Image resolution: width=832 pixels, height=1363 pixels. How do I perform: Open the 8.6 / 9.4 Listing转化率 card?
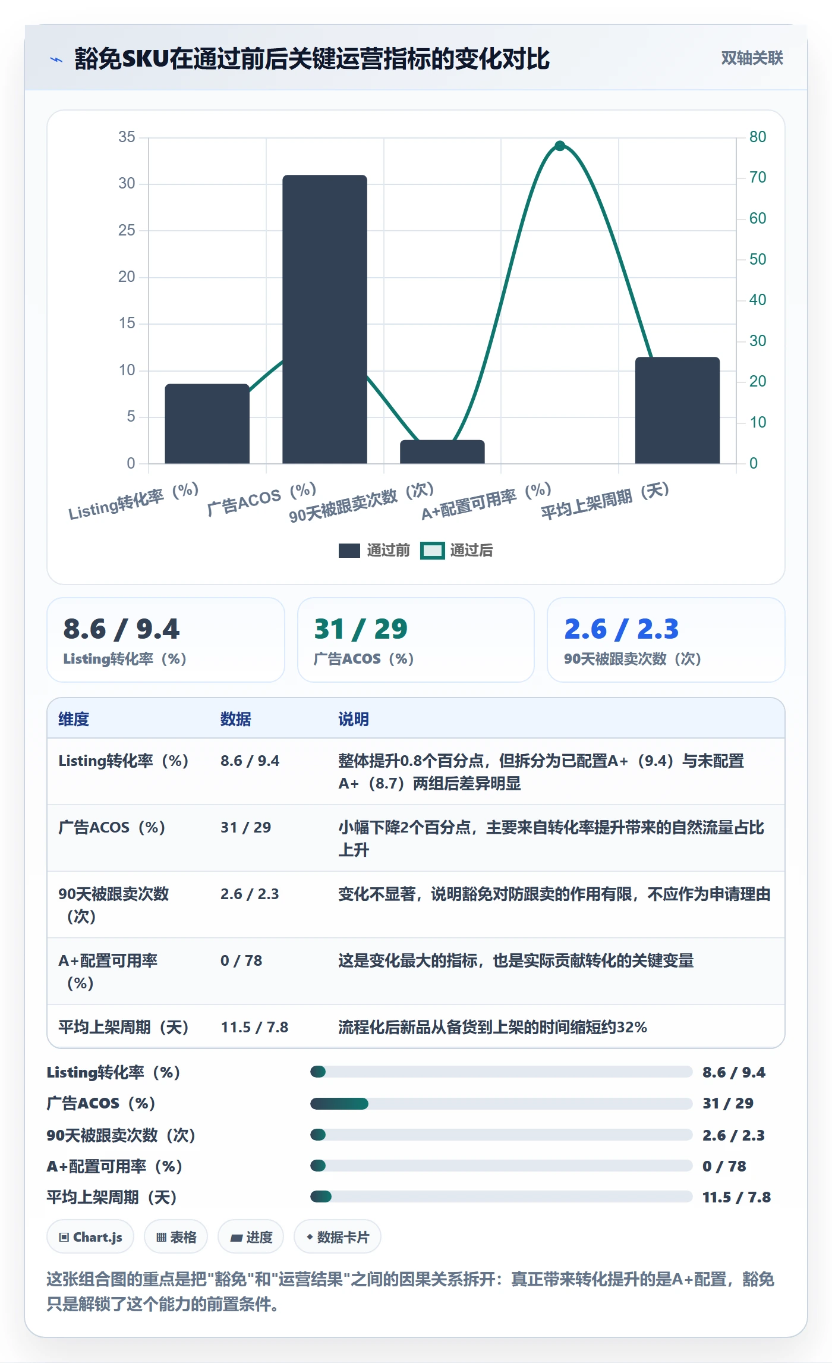tap(166, 640)
